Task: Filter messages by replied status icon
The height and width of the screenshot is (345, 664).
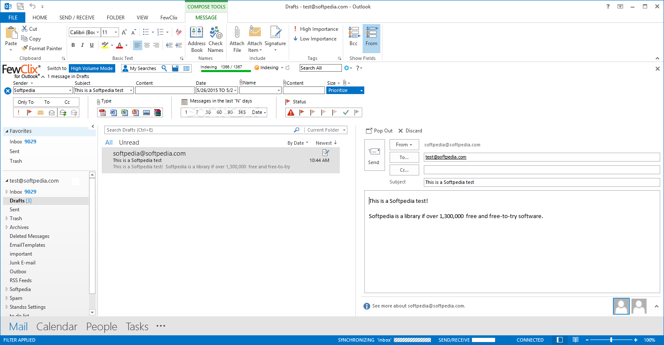Action: click(63, 113)
